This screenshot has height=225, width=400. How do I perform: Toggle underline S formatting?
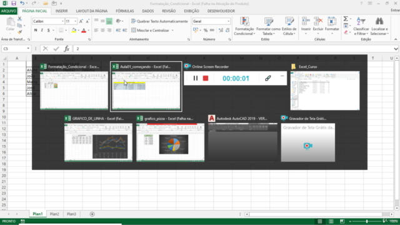(49, 30)
